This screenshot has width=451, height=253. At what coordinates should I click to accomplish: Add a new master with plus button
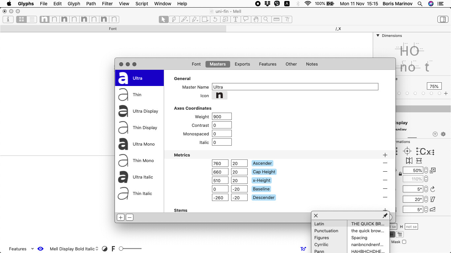pyautogui.click(x=121, y=217)
